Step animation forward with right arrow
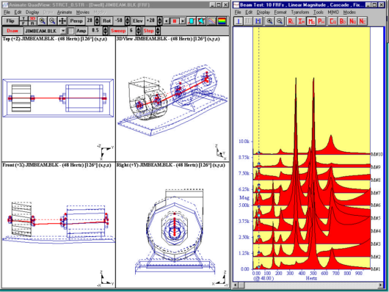The image size is (389, 292). (x=183, y=21)
